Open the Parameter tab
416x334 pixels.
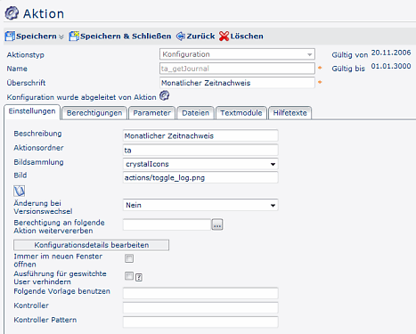pos(151,113)
